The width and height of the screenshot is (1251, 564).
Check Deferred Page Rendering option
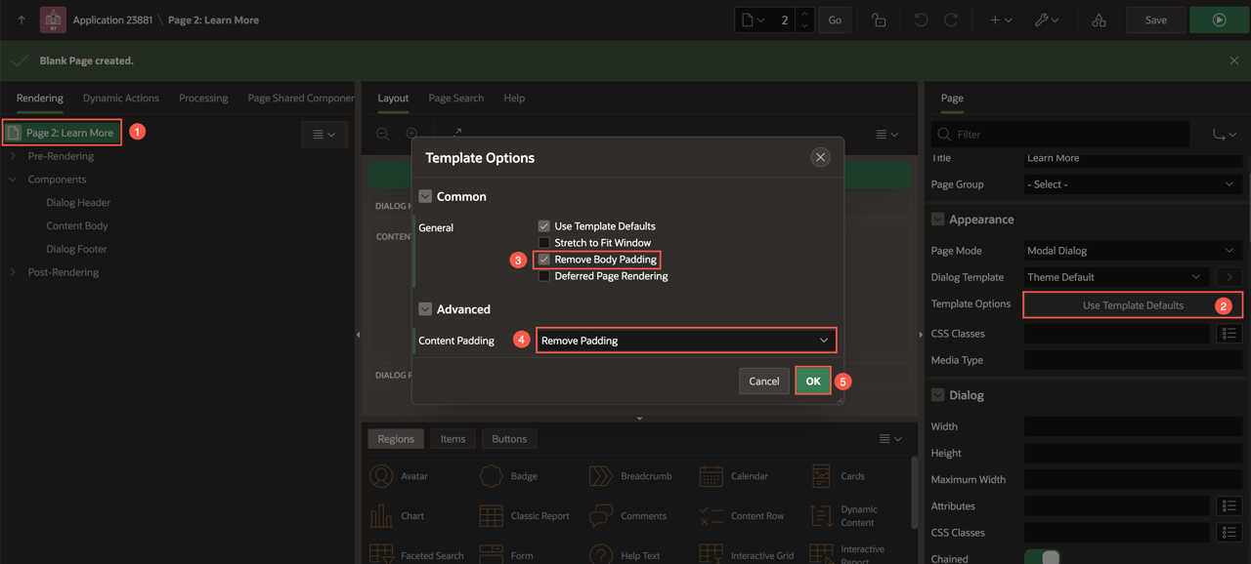pos(544,276)
